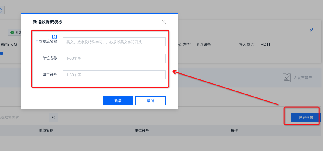Click into the 单位名称 text field
This screenshot has width=323, height=151.
tap(114, 58)
